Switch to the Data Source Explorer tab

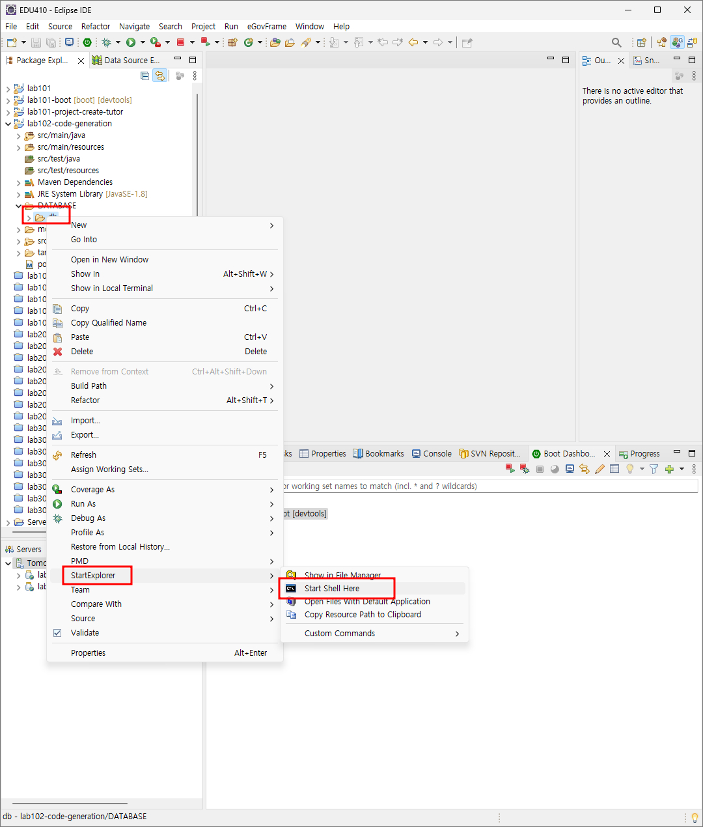126,60
